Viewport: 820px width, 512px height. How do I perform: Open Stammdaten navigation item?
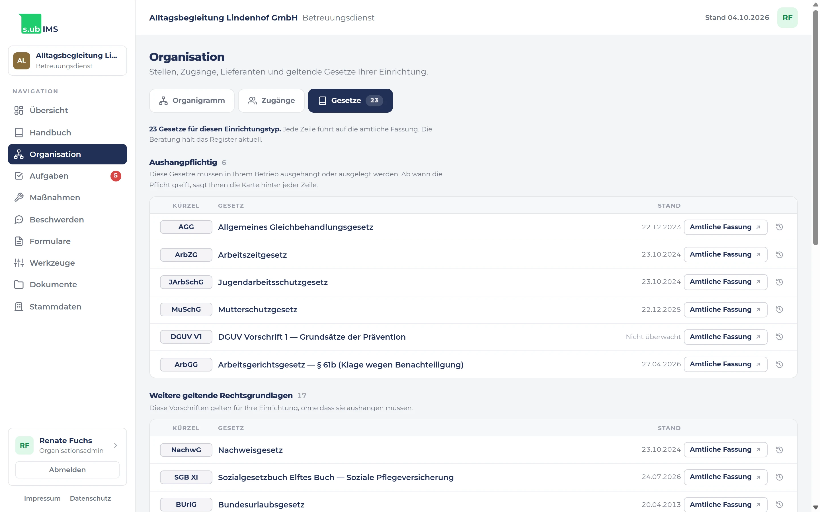(x=67, y=307)
